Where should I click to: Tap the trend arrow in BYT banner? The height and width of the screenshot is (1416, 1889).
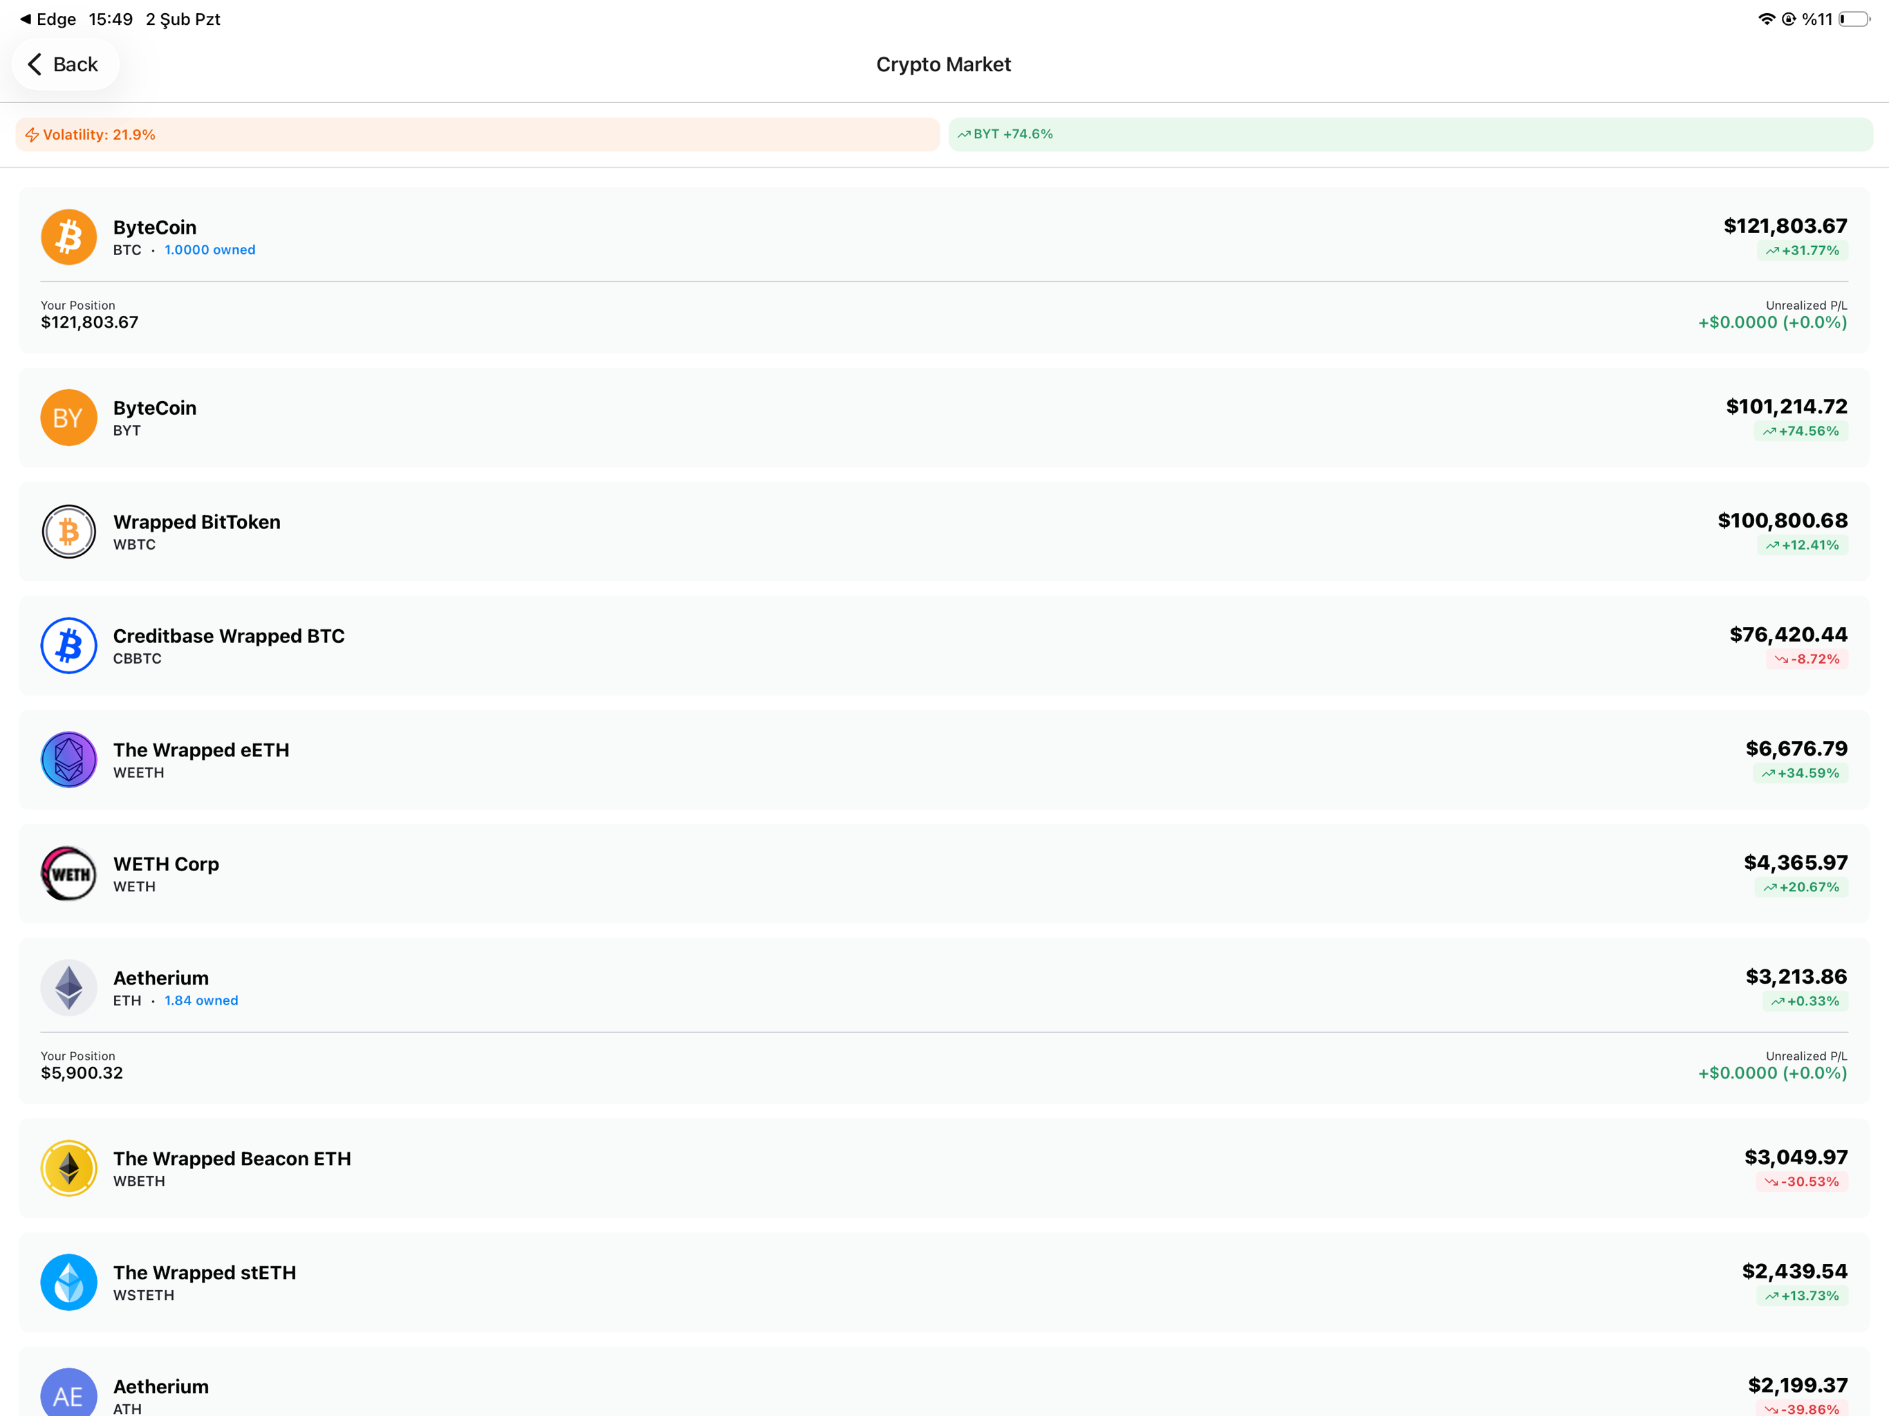tap(963, 134)
